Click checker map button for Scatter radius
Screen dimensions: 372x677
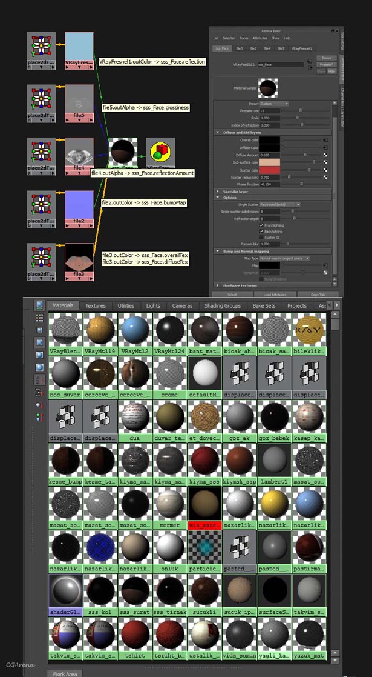(x=325, y=176)
